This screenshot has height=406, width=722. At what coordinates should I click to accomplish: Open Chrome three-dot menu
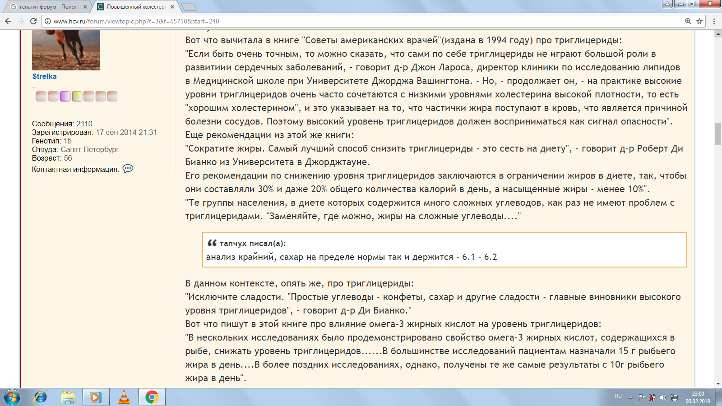click(714, 21)
